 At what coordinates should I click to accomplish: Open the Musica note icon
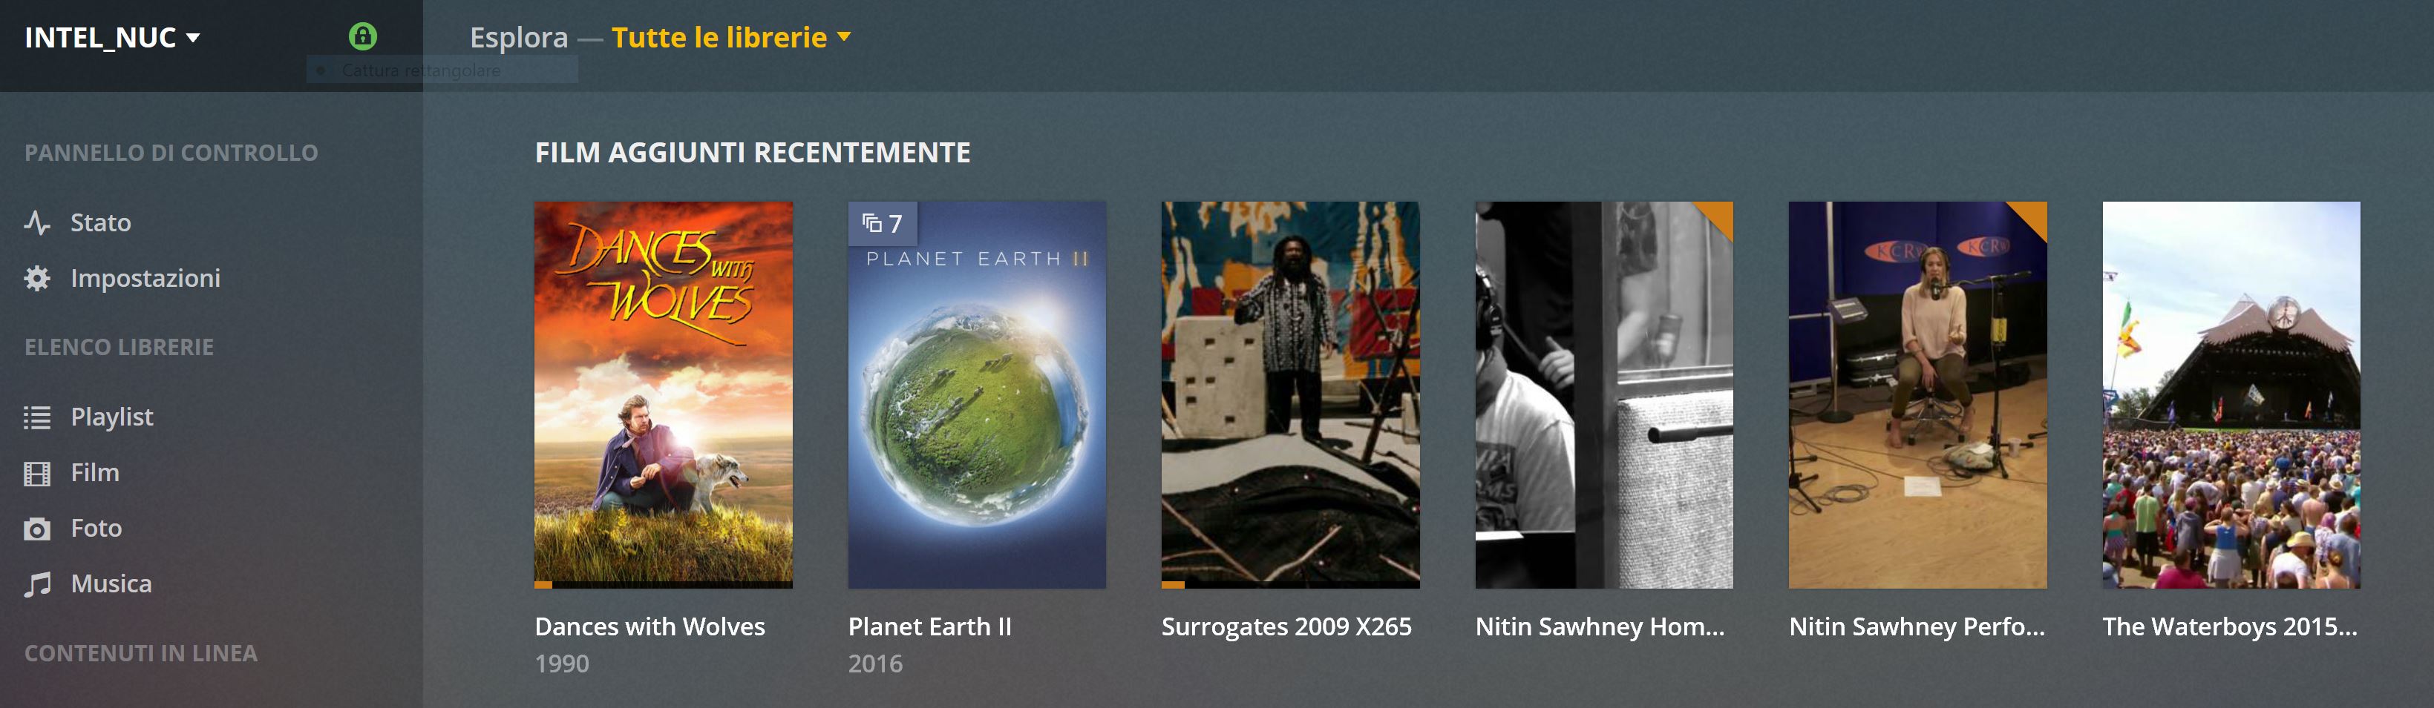coord(37,584)
